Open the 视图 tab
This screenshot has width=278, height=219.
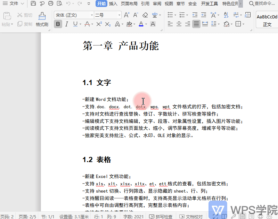pyautogui.click(x=169, y=3)
